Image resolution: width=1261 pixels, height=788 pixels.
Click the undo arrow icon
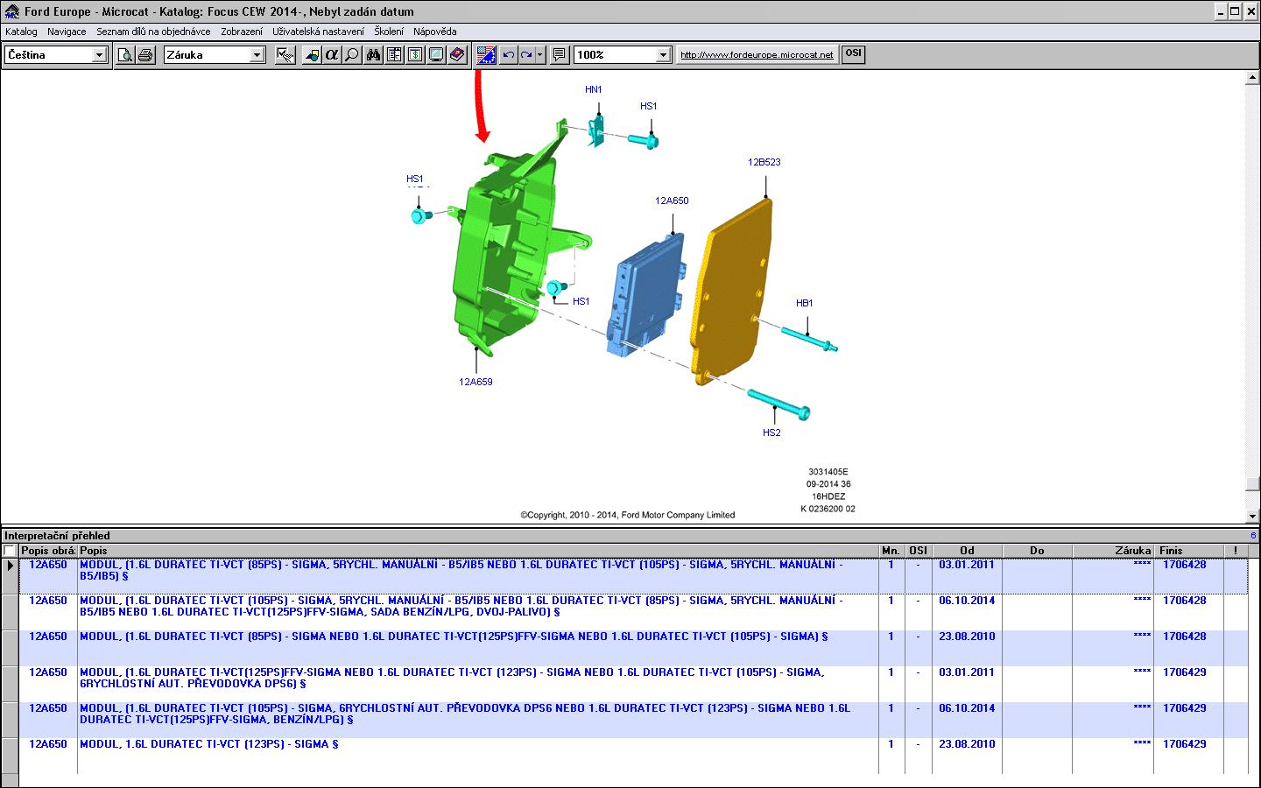pos(508,55)
